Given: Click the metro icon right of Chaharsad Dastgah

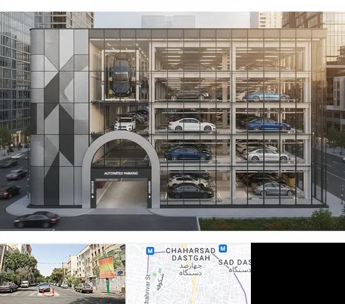Looking at the screenshot, I should (x=223, y=248).
